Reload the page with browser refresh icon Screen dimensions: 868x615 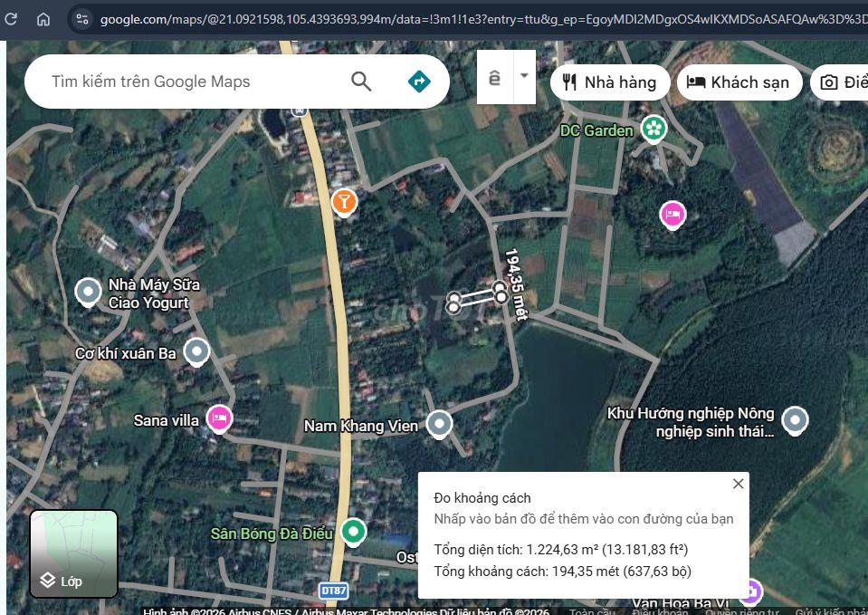click(11, 19)
